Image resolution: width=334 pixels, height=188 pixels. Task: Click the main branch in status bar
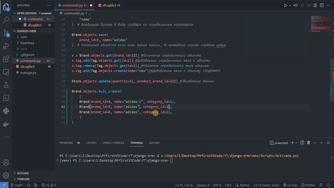tap(17, 185)
